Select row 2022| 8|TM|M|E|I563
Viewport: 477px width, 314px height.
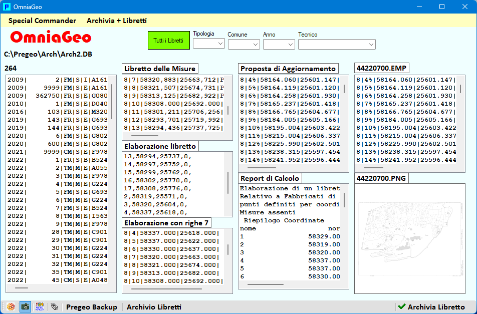coord(58,216)
